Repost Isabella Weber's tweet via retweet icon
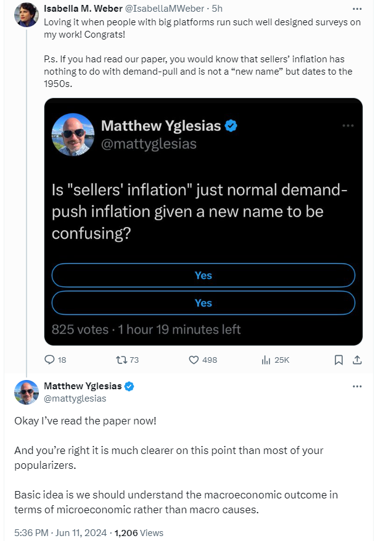Image resolution: width=378 pixels, height=541 pixels. pyautogui.click(x=121, y=360)
